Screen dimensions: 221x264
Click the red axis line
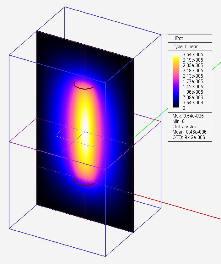(x=177, y=206)
